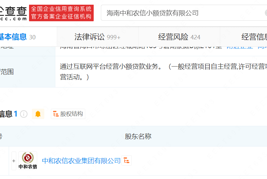
Task: Clear the search box text
Action: click(x=265, y=13)
